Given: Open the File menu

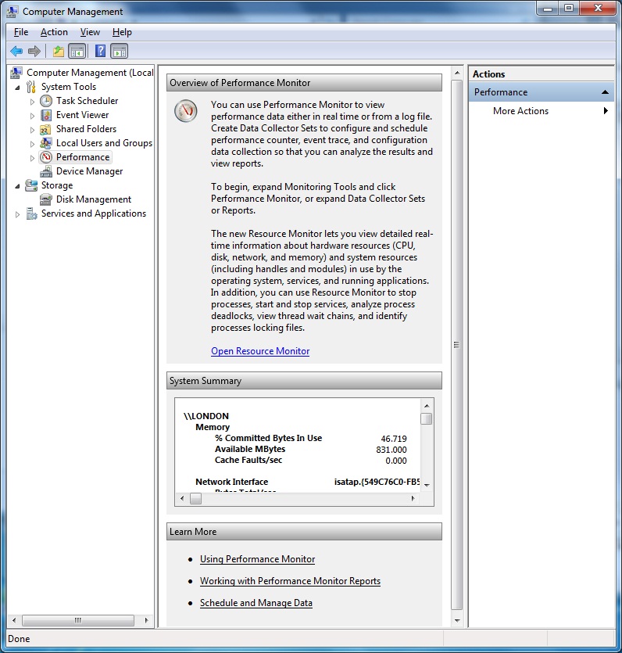Looking at the screenshot, I should (21, 32).
